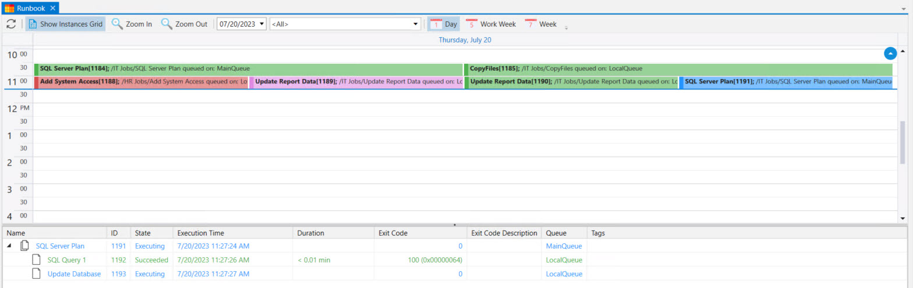Image resolution: width=913 pixels, height=288 pixels.
Task: Sort by ID column header
Action: point(119,233)
